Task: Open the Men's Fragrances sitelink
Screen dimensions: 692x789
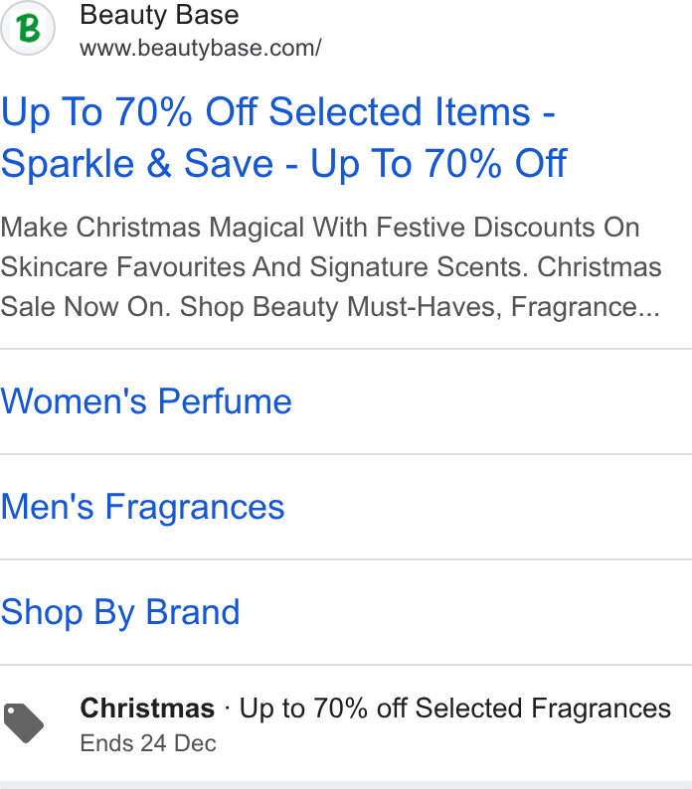Action: (x=143, y=507)
